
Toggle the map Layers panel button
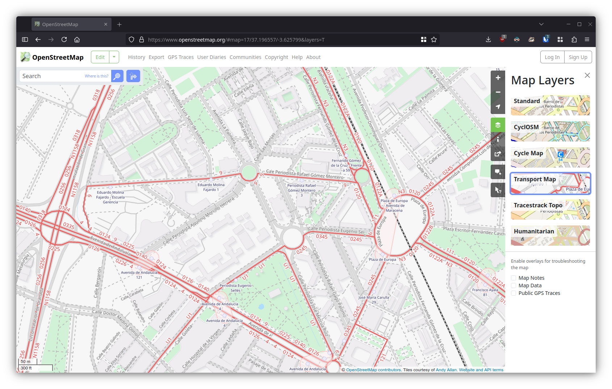pyautogui.click(x=498, y=125)
